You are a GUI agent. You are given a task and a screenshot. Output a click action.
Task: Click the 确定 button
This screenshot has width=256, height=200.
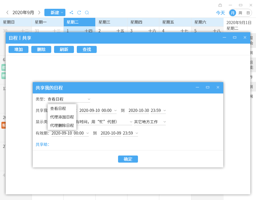[x=128, y=159]
